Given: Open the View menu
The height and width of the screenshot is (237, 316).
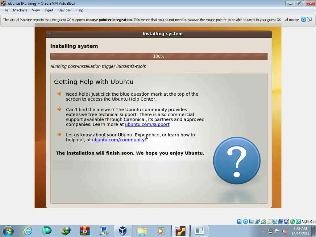Looking at the screenshot, I should (x=36, y=10).
